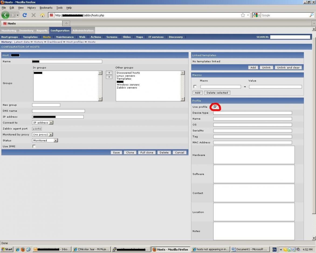Click the Firefox back arrow button
This screenshot has height=253, width=316.
[5, 15]
